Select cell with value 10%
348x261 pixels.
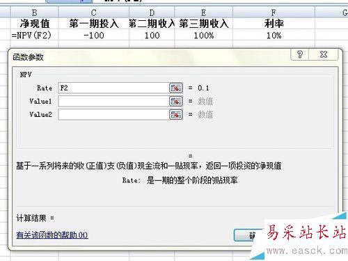(274, 35)
